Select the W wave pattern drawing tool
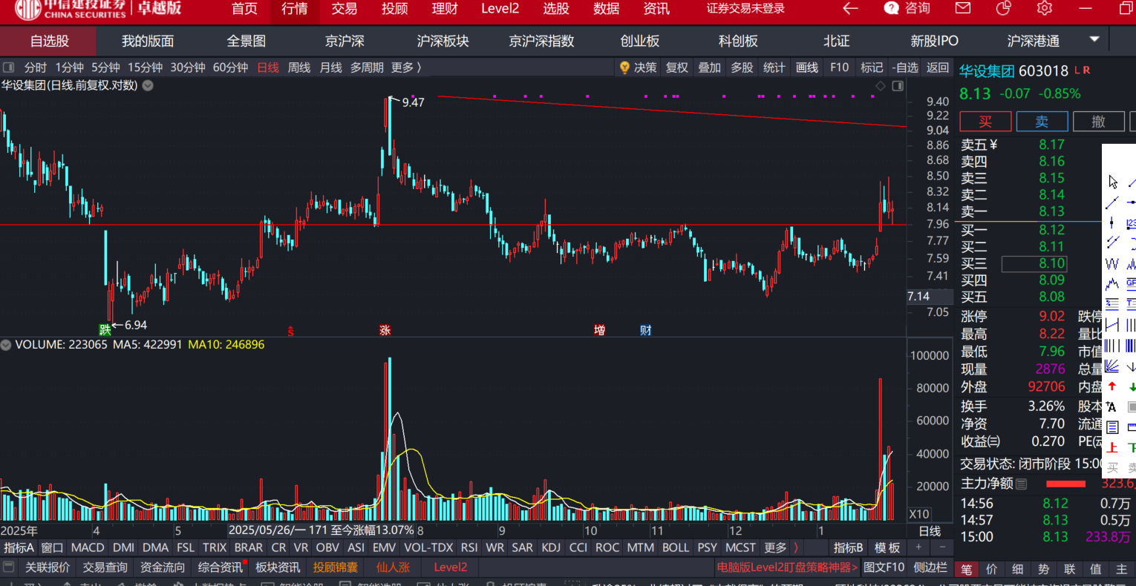Screen dimensions: 1136x586 [x=1112, y=263]
